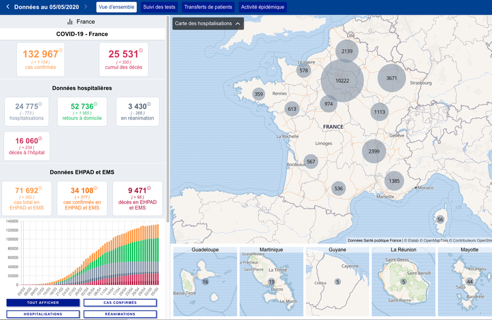Viewport: 492px width, 320px height.
Task: Open the Activité épidémique tab
Action: [262, 7]
